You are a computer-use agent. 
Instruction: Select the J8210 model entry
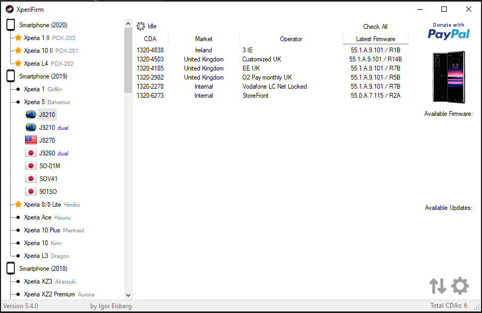(x=47, y=115)
